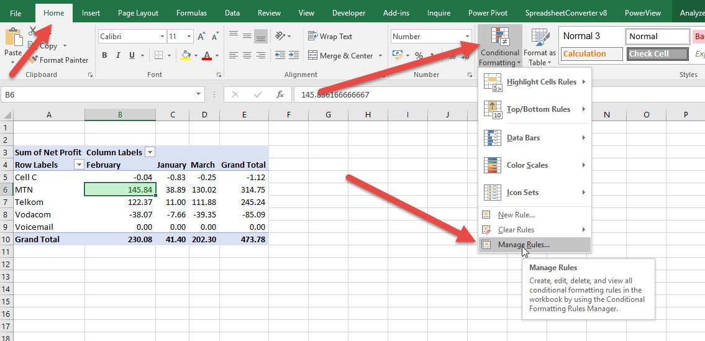The image size is (705, 341).
Task: Click the Bold formatting button
Action: click(104, 55)
